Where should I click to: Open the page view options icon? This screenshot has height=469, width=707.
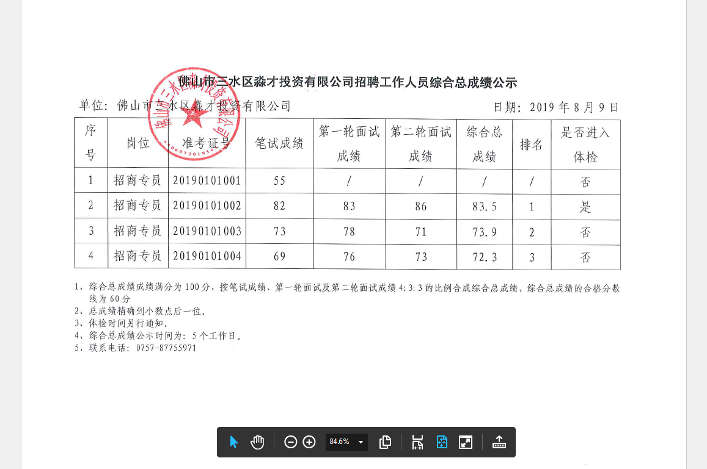coord(385,442)
